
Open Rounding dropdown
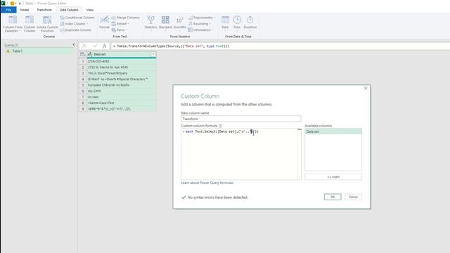coord(200,24)
